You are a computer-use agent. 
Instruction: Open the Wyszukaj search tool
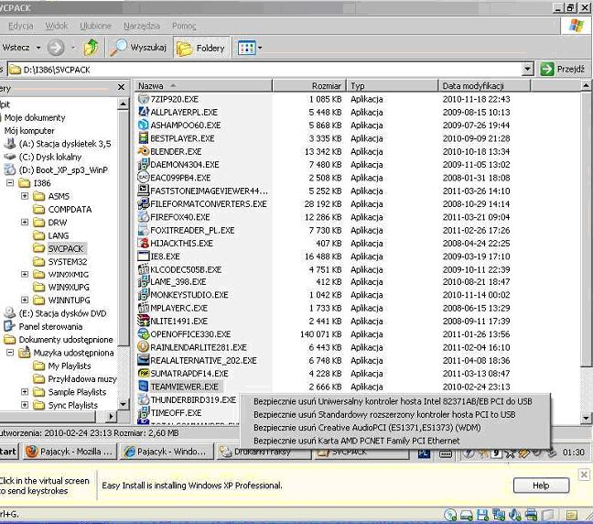tap(137, 48)
